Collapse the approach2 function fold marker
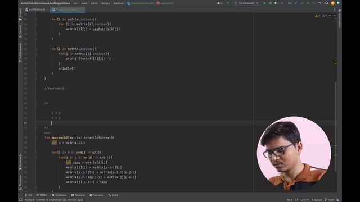Image resolution: width=360 pixels, height=202 pixels. pyautogui.click(x=35, y=137)
